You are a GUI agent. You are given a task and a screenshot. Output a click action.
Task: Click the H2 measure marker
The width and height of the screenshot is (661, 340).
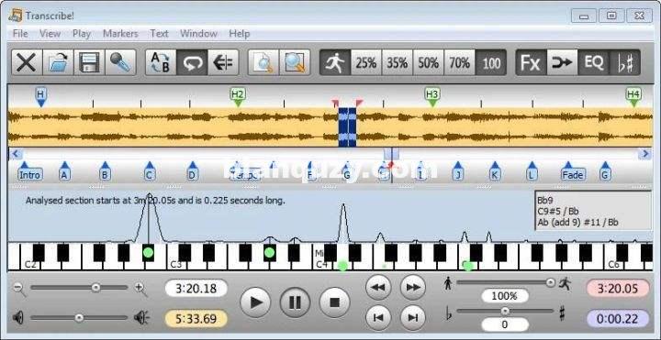pyautogui.click(x=238, y=96)
